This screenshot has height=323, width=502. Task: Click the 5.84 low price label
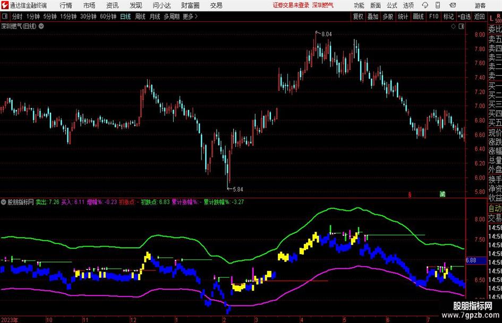(x=238, y=189)
